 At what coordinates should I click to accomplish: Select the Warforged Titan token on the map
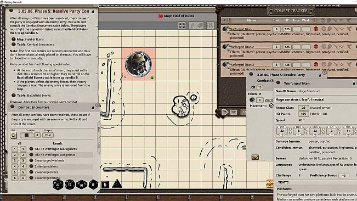pos(138,64)
